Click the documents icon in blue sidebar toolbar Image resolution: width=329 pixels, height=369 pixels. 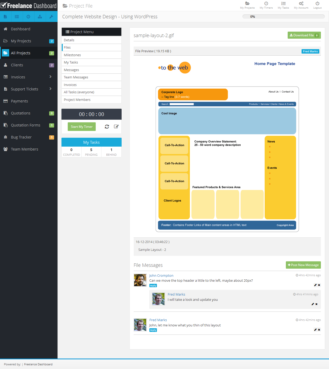[5, 17]
